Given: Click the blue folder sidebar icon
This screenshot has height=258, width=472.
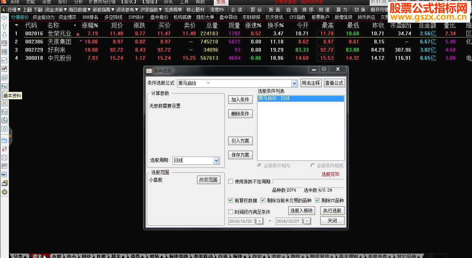Looking at the screenshot, I should click(x=4, y=140).
